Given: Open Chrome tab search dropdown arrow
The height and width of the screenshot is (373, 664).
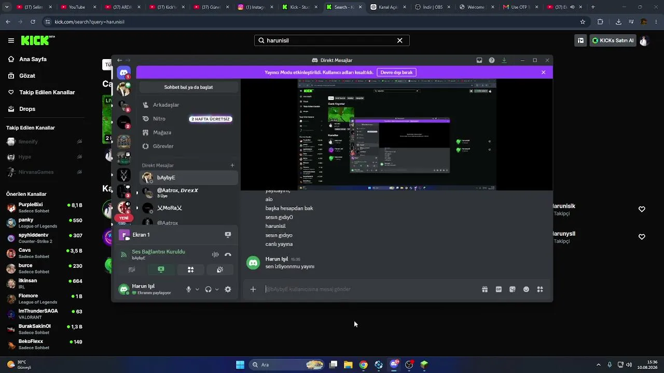Looking at the screenshot, I should pyautogui.click(x=6, y=7).
